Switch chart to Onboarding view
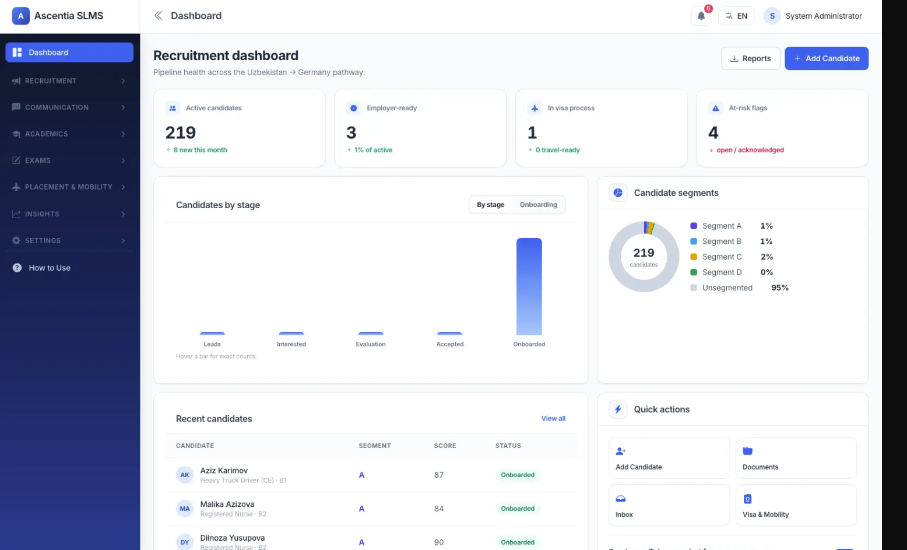 (x=538, y=205)
